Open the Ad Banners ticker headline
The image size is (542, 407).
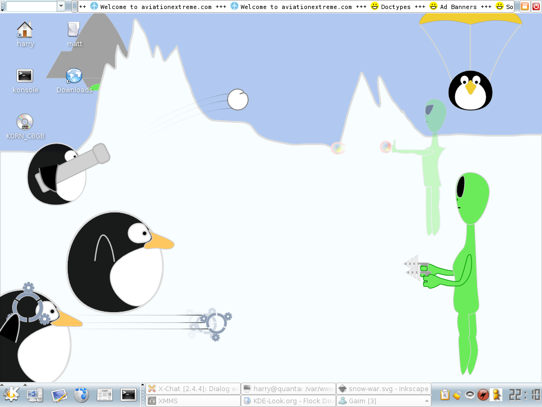[x=458, y=6]
